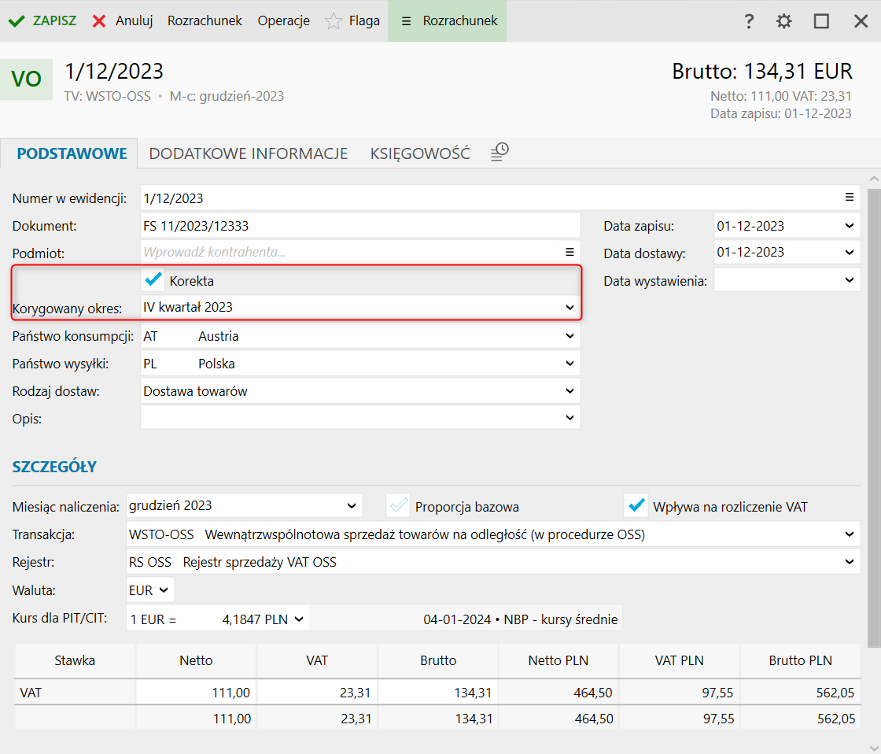Click the Flaga star icon
The image size is (881, 754).
point(334,21)
